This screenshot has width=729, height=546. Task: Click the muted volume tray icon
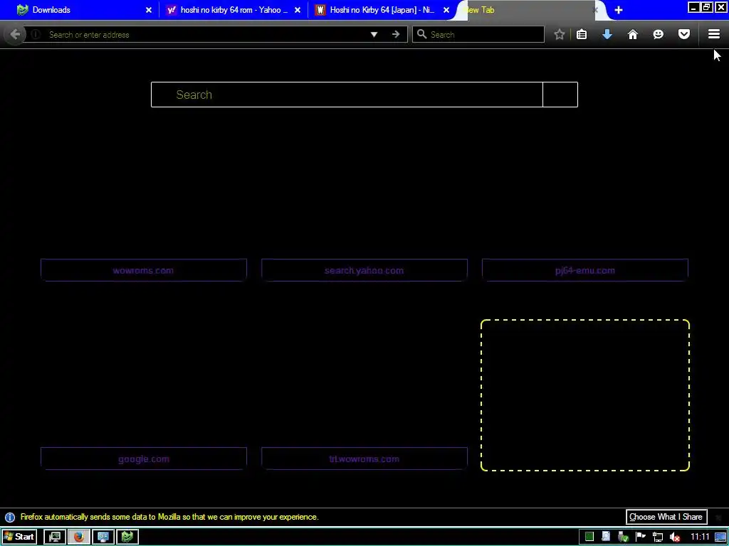[675, 537]
